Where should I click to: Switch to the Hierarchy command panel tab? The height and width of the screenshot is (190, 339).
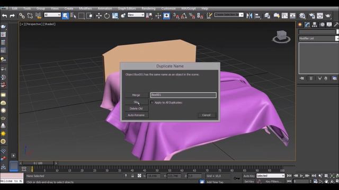coord(315,25)
